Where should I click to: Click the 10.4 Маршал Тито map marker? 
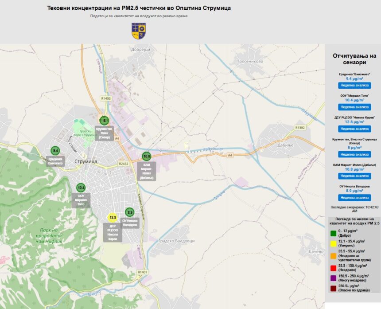coord(81,188)
